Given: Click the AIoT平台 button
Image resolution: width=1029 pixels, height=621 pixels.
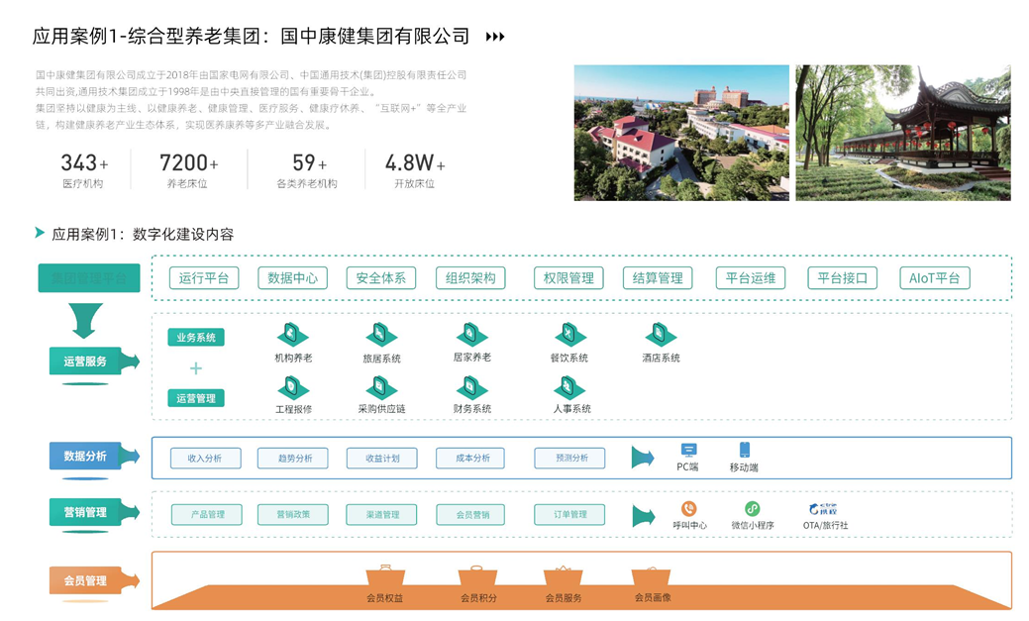Looking at the screenshot, I should click(x=934, y=278).
